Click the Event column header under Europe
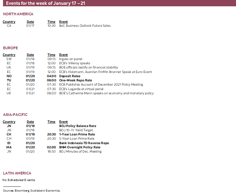The width and height of the screenshot is (236, 194). click(x=63, y=55)
